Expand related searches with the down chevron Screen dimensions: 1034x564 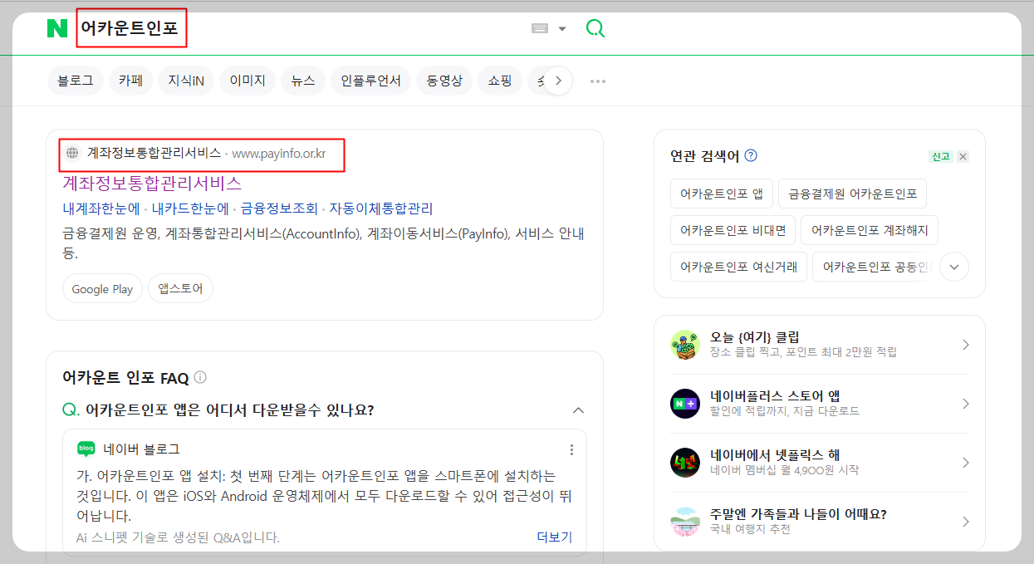(954, 267)
